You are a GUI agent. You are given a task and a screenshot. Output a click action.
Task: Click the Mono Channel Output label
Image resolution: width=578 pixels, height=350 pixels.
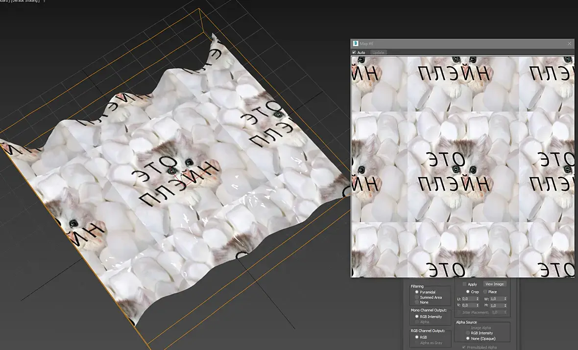[x=429, y=310]
